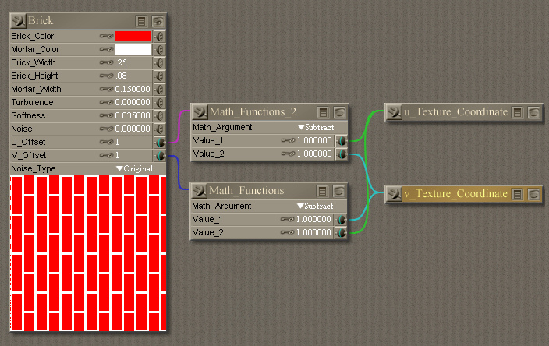Click the red brick pattern preview

click(88, 253)
